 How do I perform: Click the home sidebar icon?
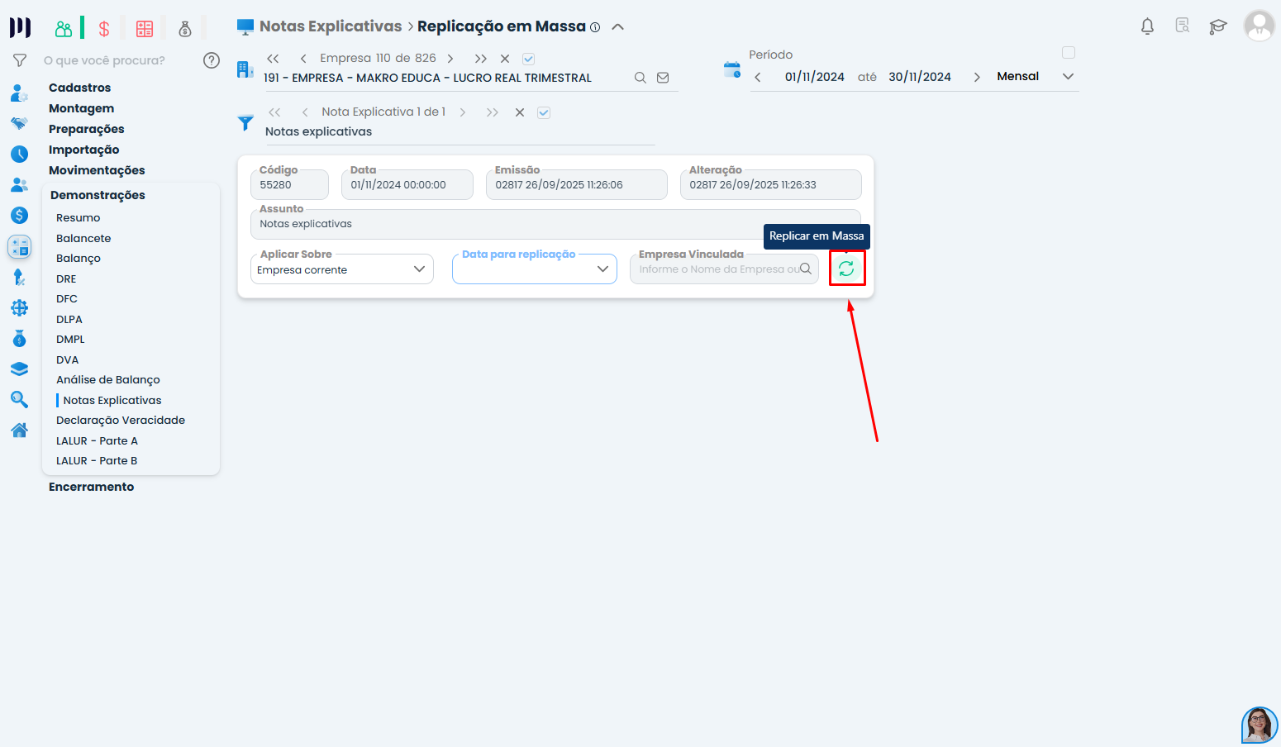click(20, 430)
